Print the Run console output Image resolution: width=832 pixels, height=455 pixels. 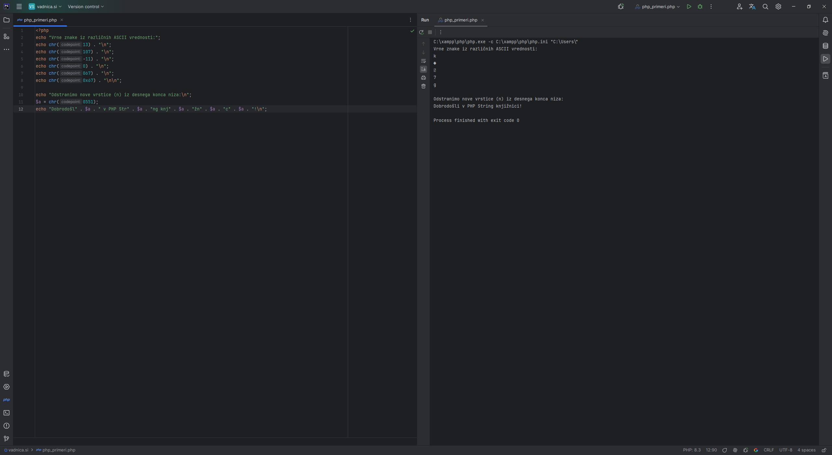click(x=423, y=78)
